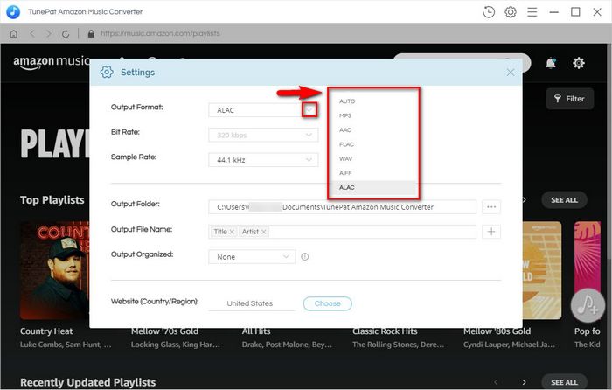
Task: Open the Output Organized None dropdown
Action: click(x=252, y=257)
